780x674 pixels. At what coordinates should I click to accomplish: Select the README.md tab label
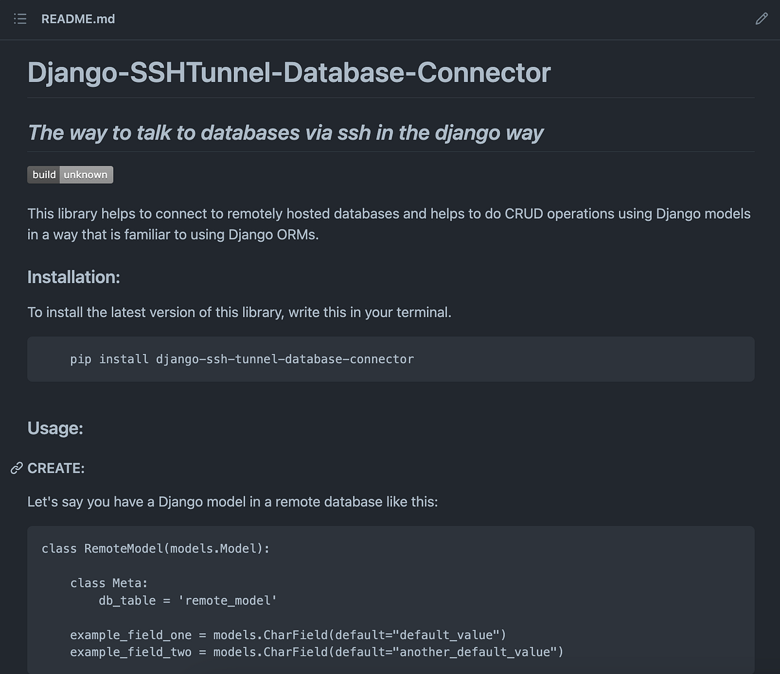pos(78,19)
